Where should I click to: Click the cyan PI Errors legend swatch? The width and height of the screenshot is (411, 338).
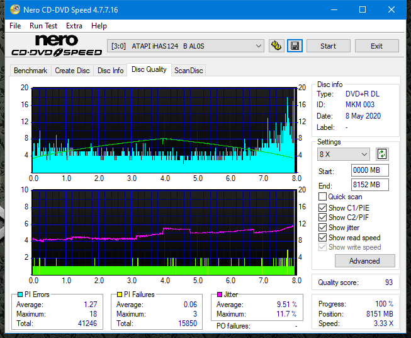(20, 294)
